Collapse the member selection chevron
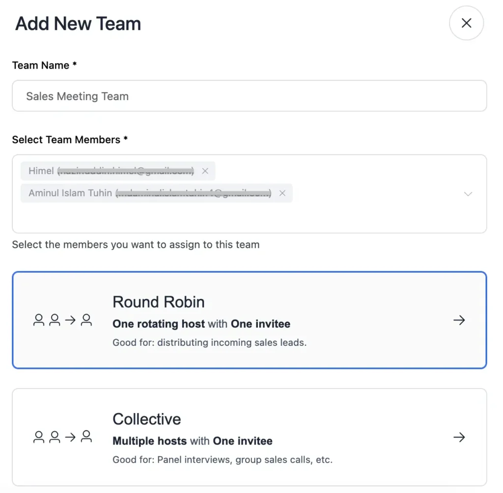Screen dimensions: 503x493 click(x=468, y=194)
